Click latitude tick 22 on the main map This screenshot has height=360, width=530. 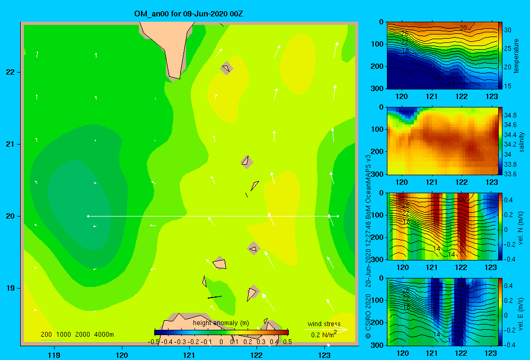(x=11, y=73)
